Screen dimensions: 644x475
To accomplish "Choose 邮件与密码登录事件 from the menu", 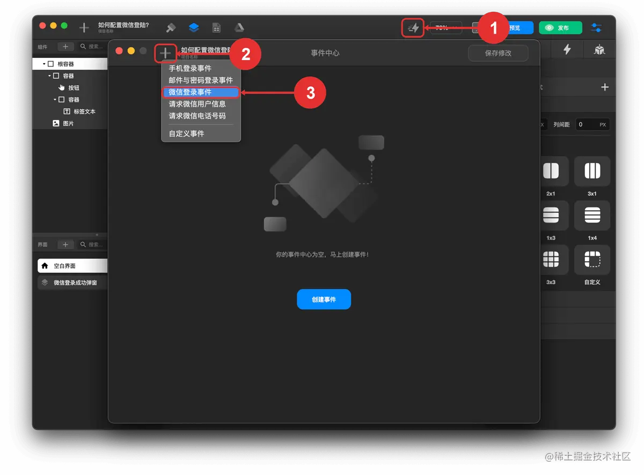I will [x=201, y=80].
